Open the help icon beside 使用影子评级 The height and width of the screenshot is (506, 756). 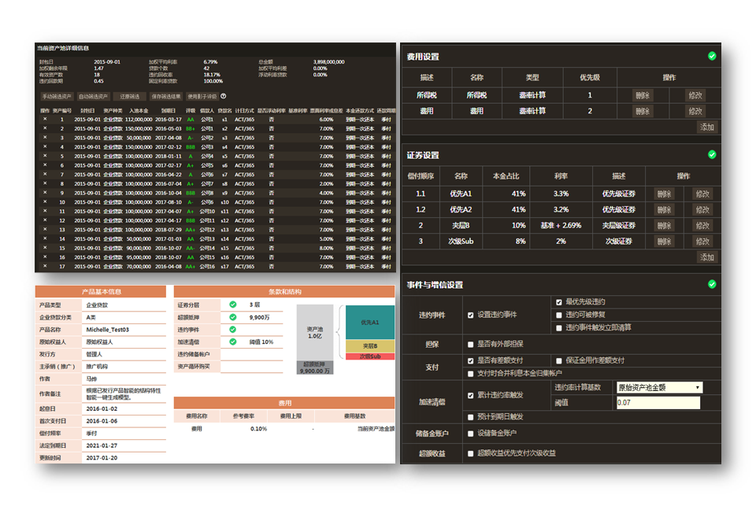[223, 96]
